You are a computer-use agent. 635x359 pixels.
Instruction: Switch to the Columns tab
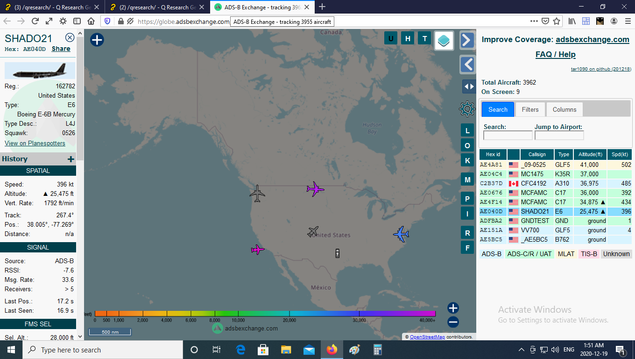click(x=564, y=109)
